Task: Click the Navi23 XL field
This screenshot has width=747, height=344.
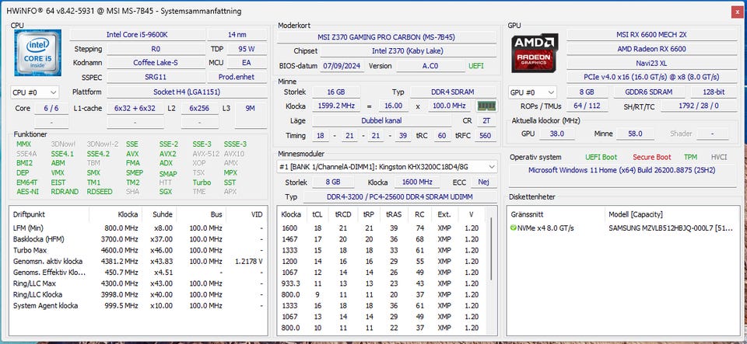Action: point(651,63)
